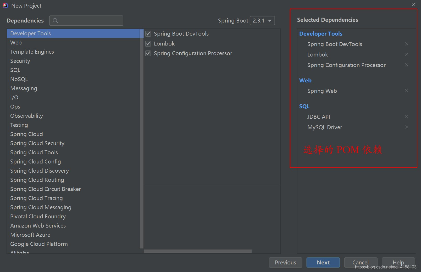421x272 pixels.
Task: Remove MySQL Driver from selected dependencies
Action: click(407, 127)
